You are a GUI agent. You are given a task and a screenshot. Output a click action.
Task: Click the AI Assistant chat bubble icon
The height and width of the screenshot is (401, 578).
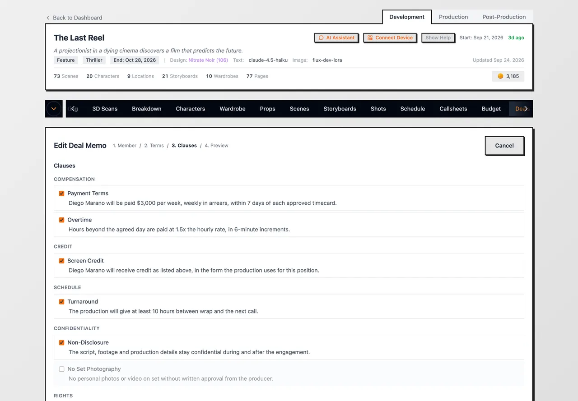click(321, 38)
